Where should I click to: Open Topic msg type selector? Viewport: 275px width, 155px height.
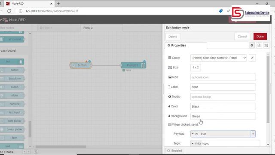[196, 143]
